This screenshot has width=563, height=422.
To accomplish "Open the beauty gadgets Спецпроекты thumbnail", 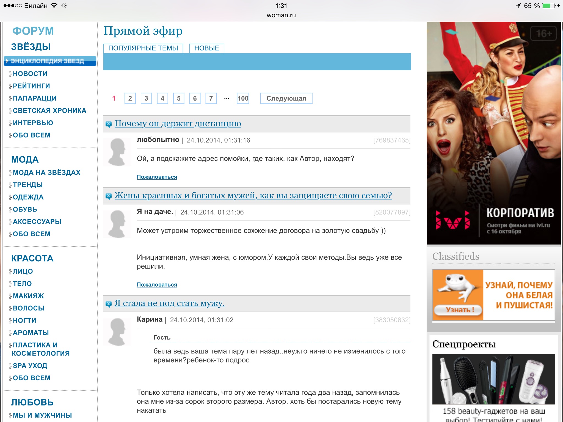I will point(493,379).
